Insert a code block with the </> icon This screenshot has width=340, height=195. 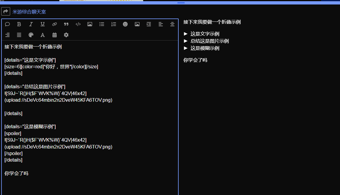coord(78,24)
